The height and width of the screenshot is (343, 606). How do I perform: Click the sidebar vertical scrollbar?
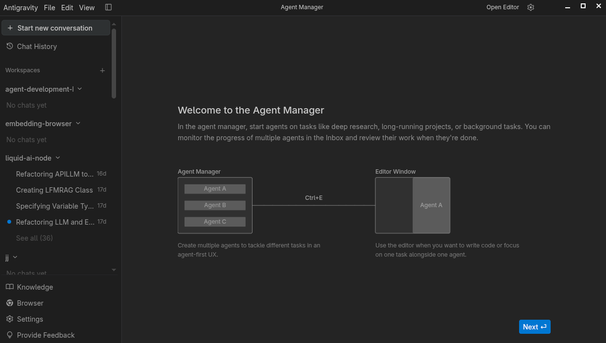coord(114,63)
